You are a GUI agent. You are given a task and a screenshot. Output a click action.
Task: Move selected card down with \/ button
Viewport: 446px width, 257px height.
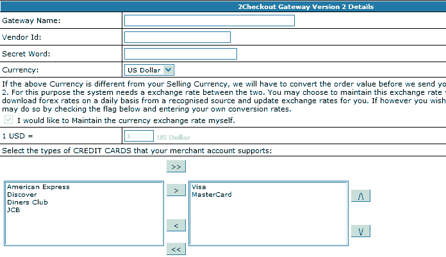point(361,231)
